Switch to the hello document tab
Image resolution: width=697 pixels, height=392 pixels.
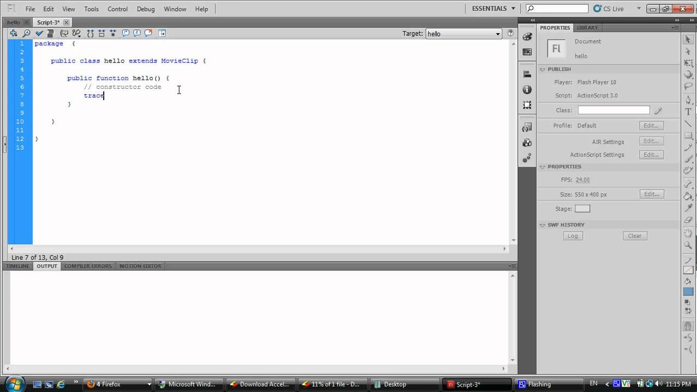pos(14,22)
